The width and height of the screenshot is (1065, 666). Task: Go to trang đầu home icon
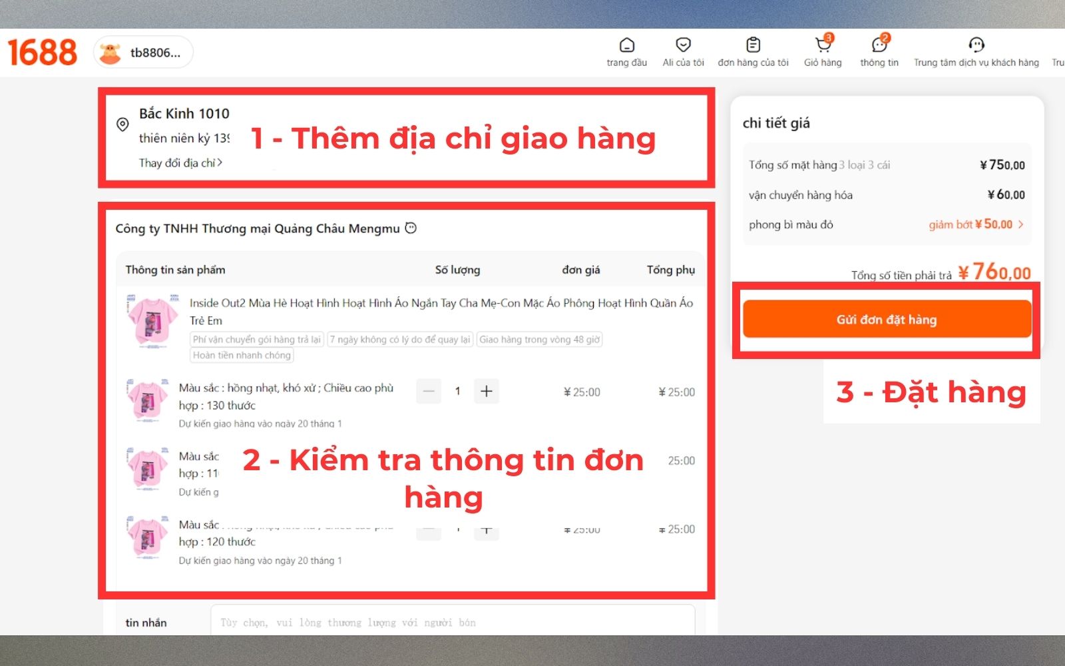pos(627,45)
